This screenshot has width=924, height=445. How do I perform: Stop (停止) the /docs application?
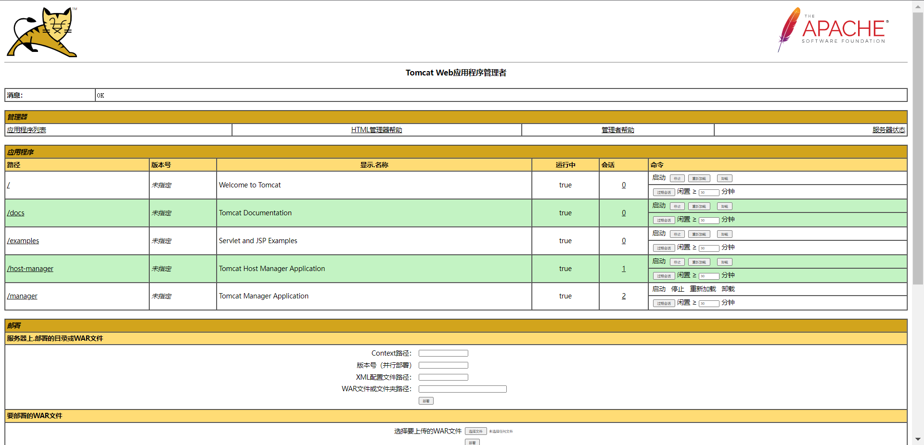(x=677, y=206)
